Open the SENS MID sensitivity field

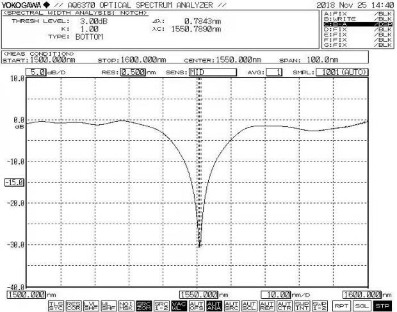point(202,72)
